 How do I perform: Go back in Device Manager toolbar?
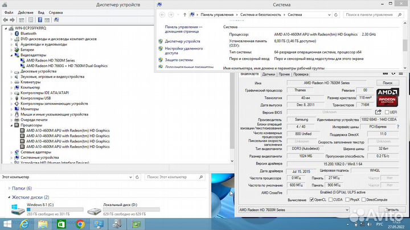pyautogui.click(x=5, y=20)
